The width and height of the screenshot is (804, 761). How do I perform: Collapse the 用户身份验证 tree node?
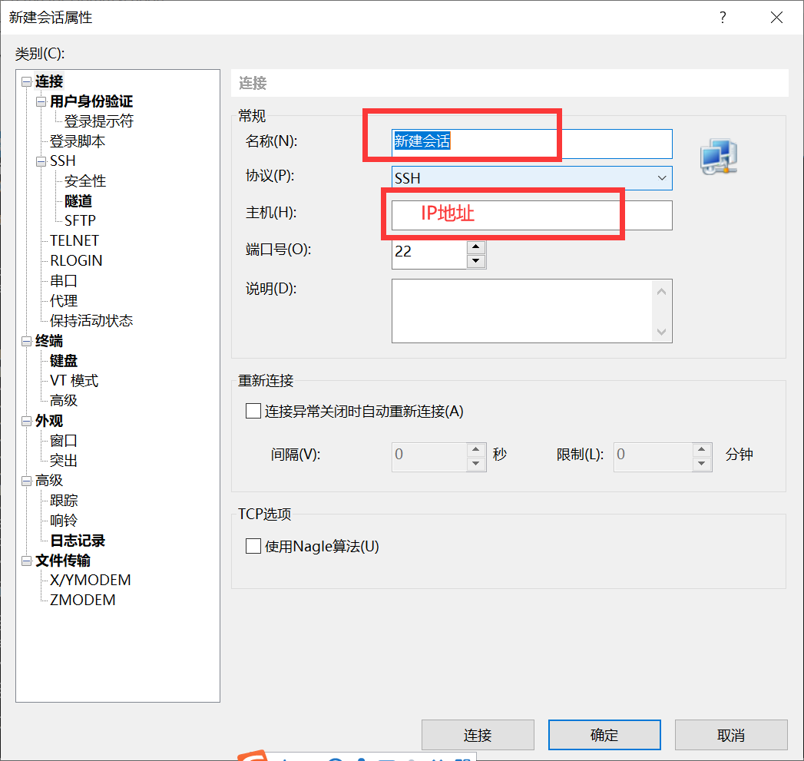pos(41,101)
